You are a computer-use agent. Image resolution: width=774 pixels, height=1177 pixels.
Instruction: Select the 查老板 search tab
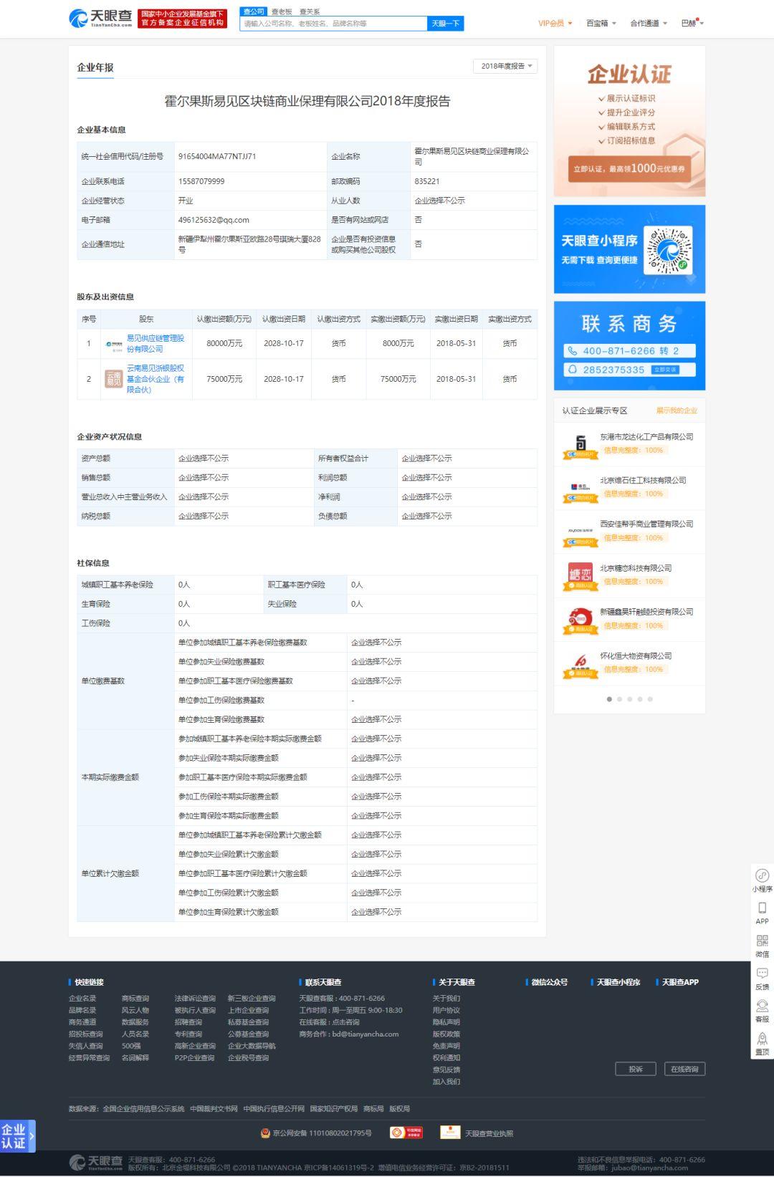click(282, 12)
